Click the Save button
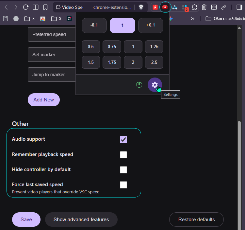Screen dimensions: 245x230 tap(26, 220)
